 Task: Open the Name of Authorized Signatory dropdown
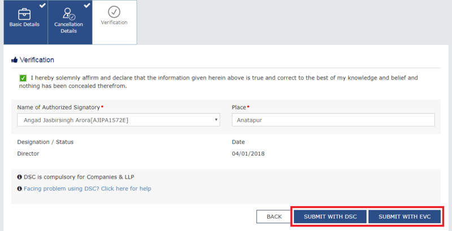118,120
